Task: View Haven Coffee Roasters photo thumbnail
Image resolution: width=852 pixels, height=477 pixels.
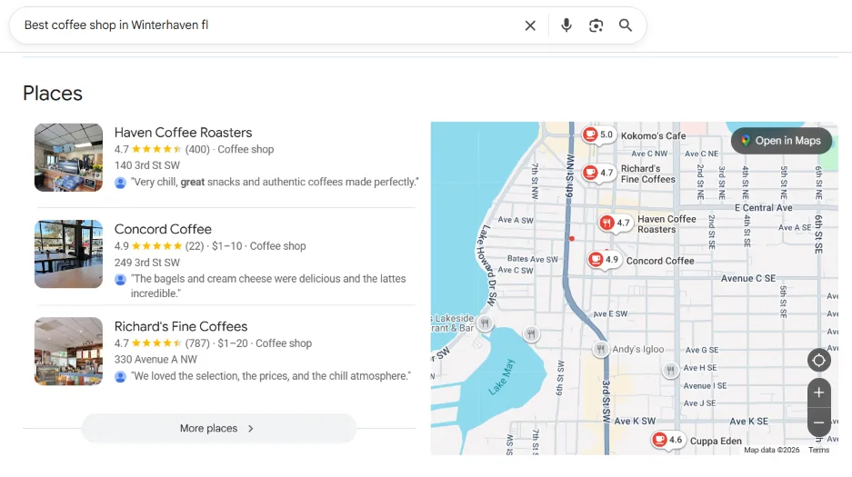Action: pyautogui.click(x=68, y=157)
